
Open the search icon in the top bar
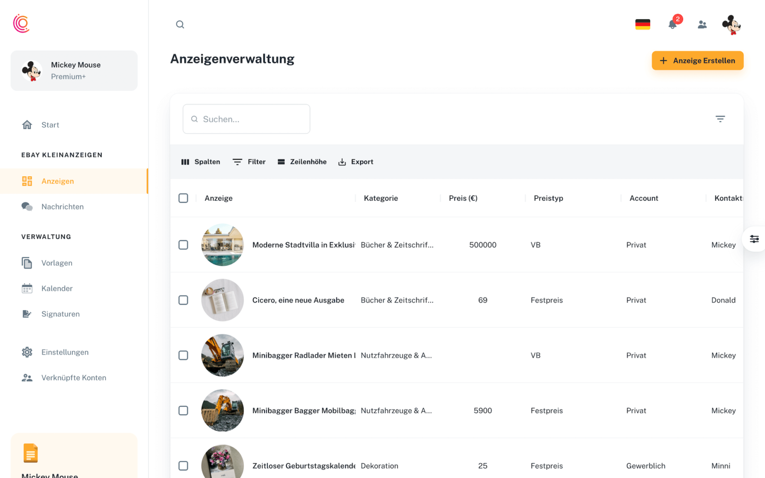[180, 24]
